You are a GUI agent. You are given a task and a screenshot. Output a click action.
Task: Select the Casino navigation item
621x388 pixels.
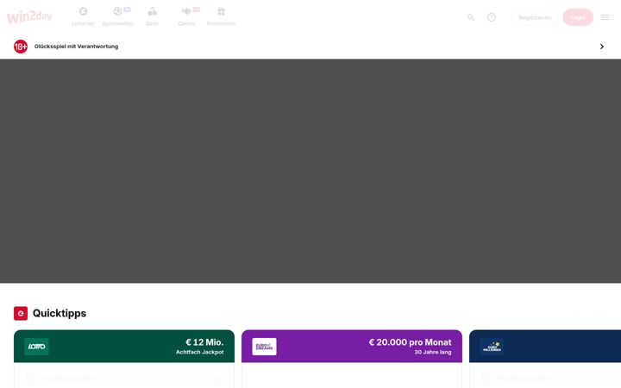tap(186, 17)
